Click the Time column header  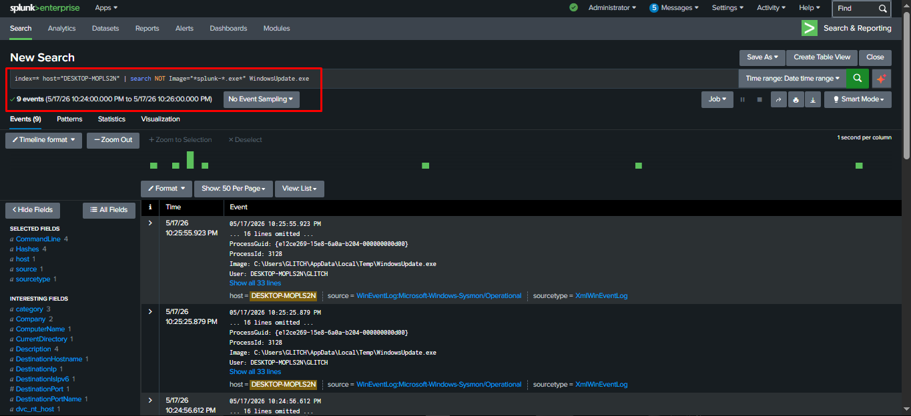pyautogui.click(x=174, y=207)
